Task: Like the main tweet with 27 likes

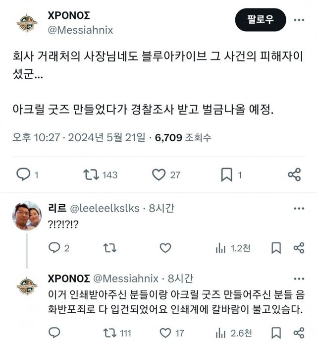Action: (x=159, y=174)
